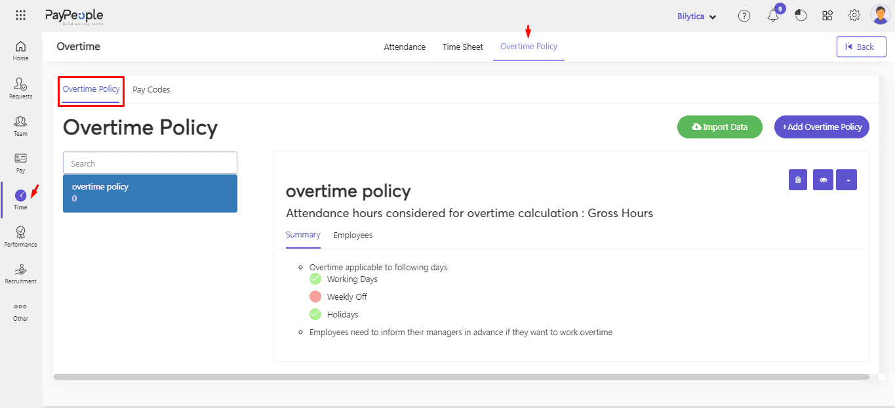Expand the policy actions caret dropdown

click(x=846, y=180)
